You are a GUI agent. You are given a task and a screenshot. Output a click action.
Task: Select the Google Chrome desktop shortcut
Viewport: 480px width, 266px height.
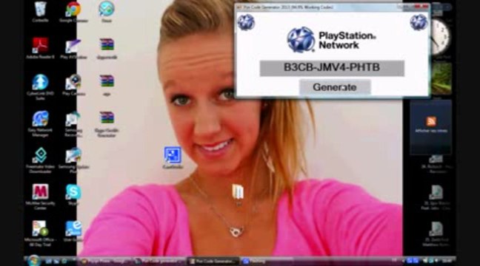click(x=73, y=12)
